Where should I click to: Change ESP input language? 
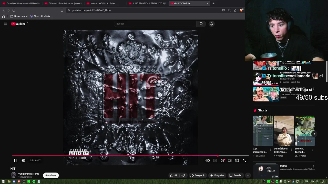pos(306,181)
